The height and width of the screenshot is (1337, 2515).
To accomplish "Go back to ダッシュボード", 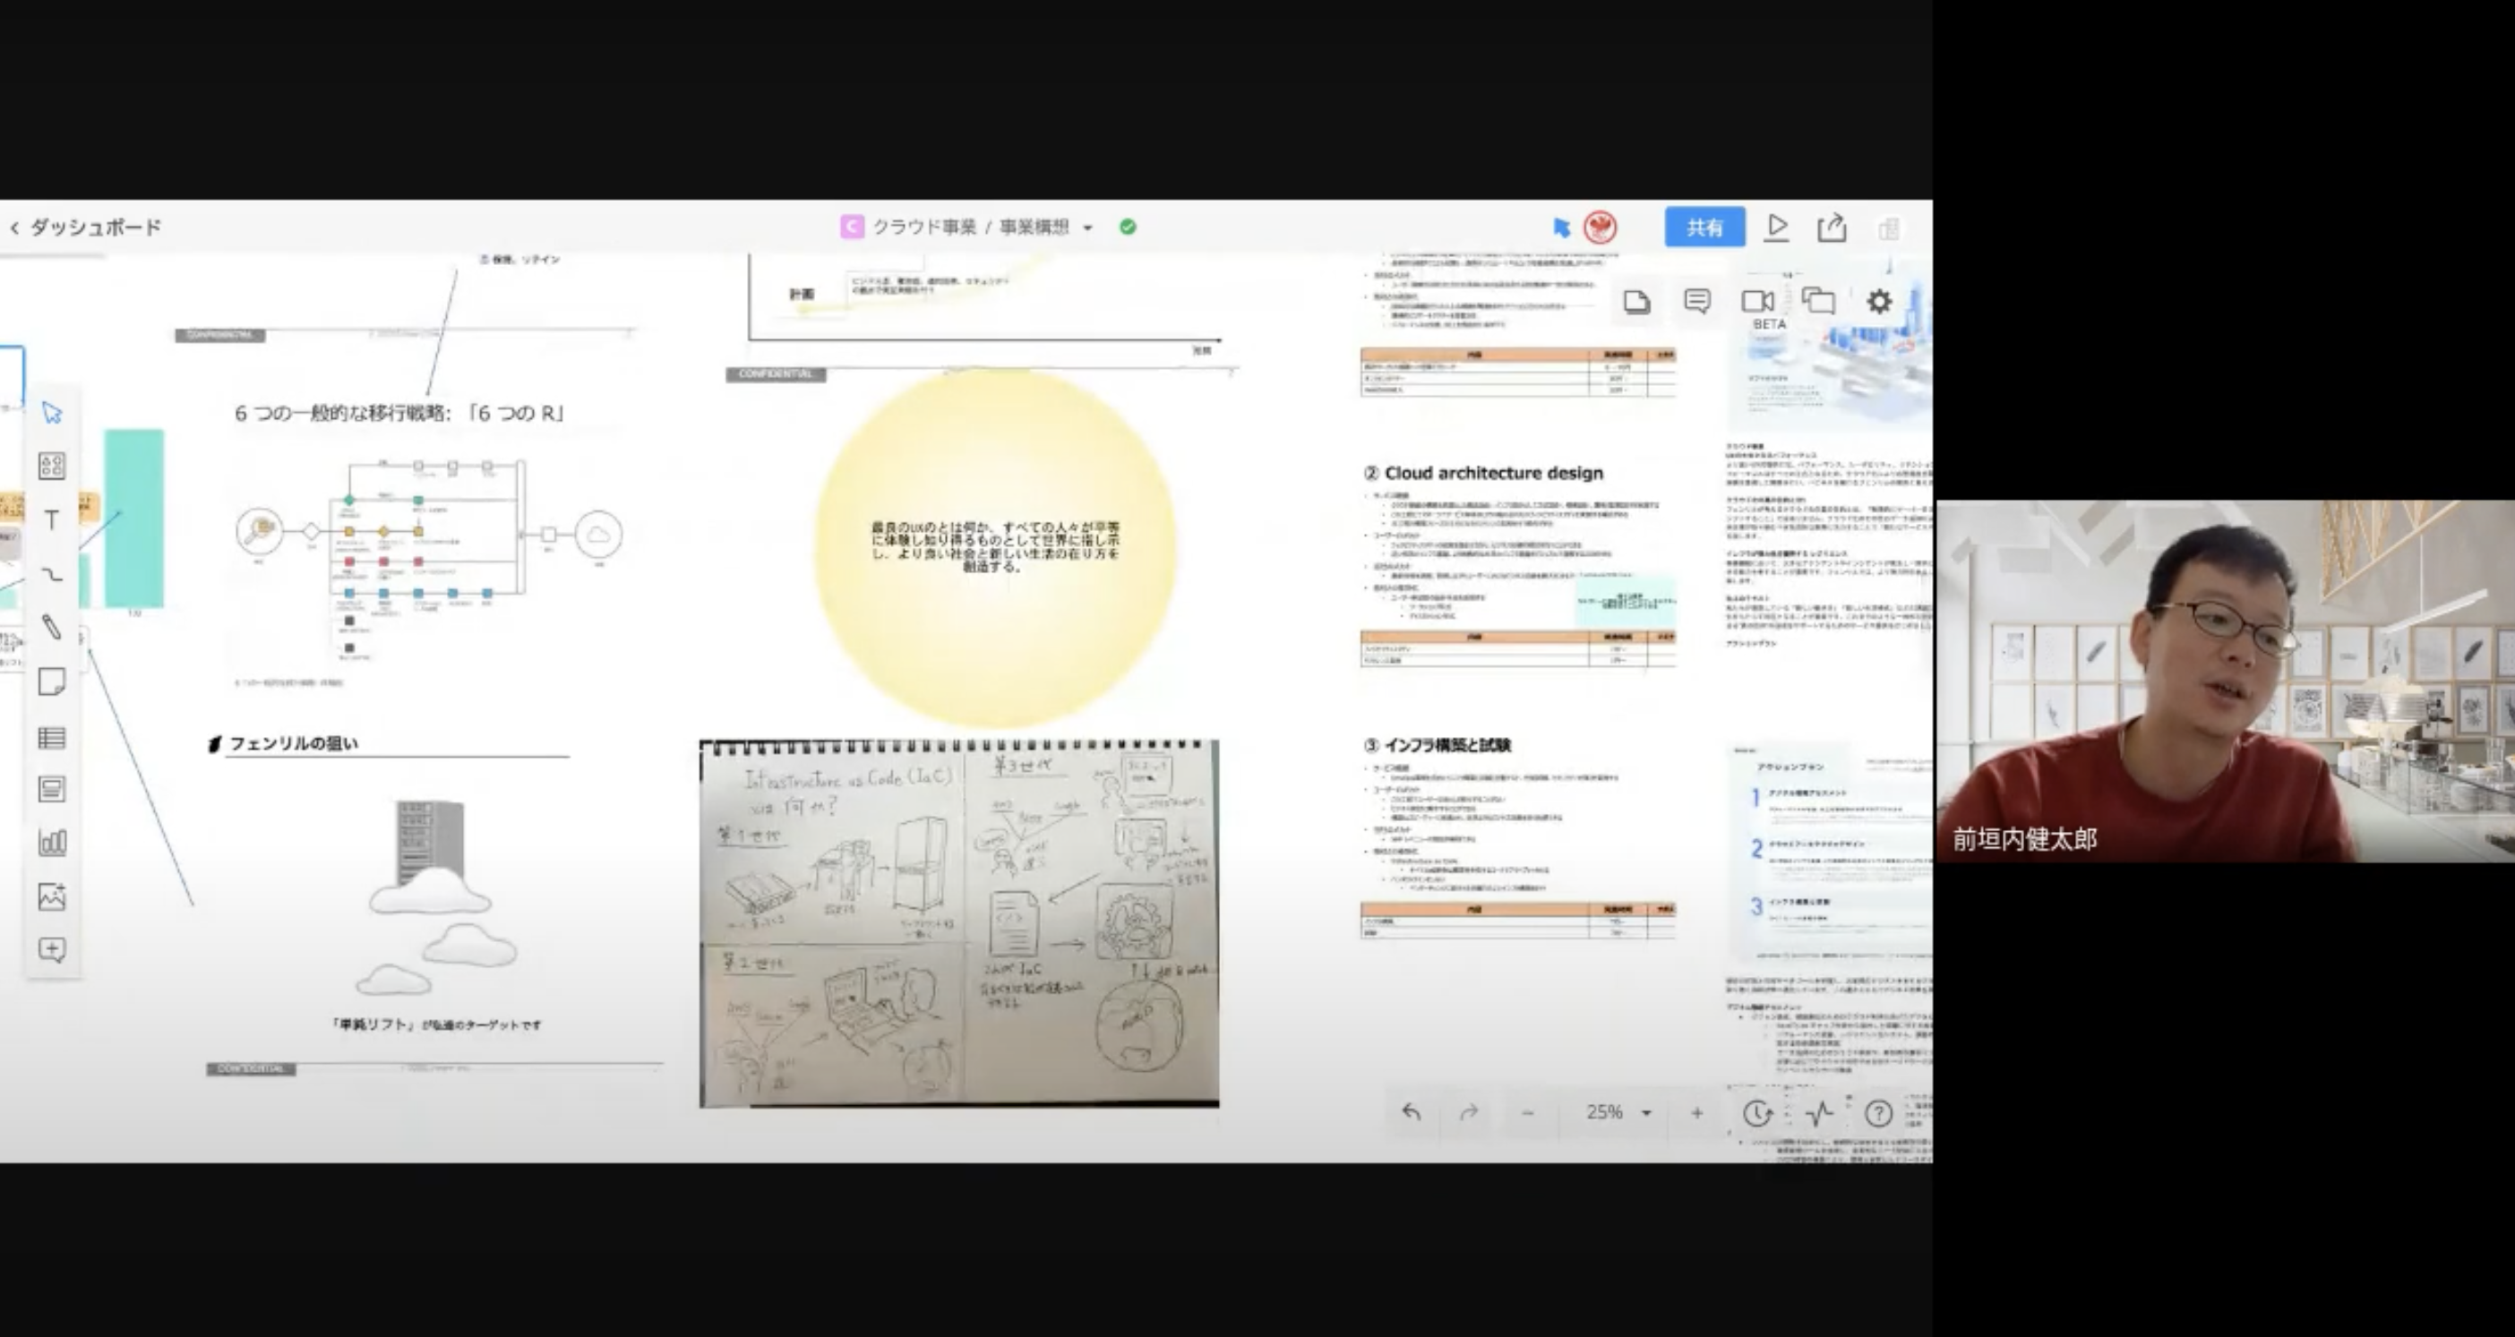I will (x=86, y=227).
